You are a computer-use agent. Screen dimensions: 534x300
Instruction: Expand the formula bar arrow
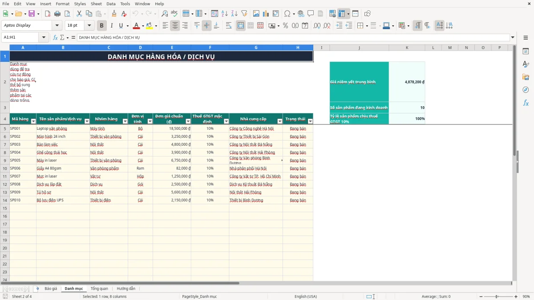(x=513, y=37)
